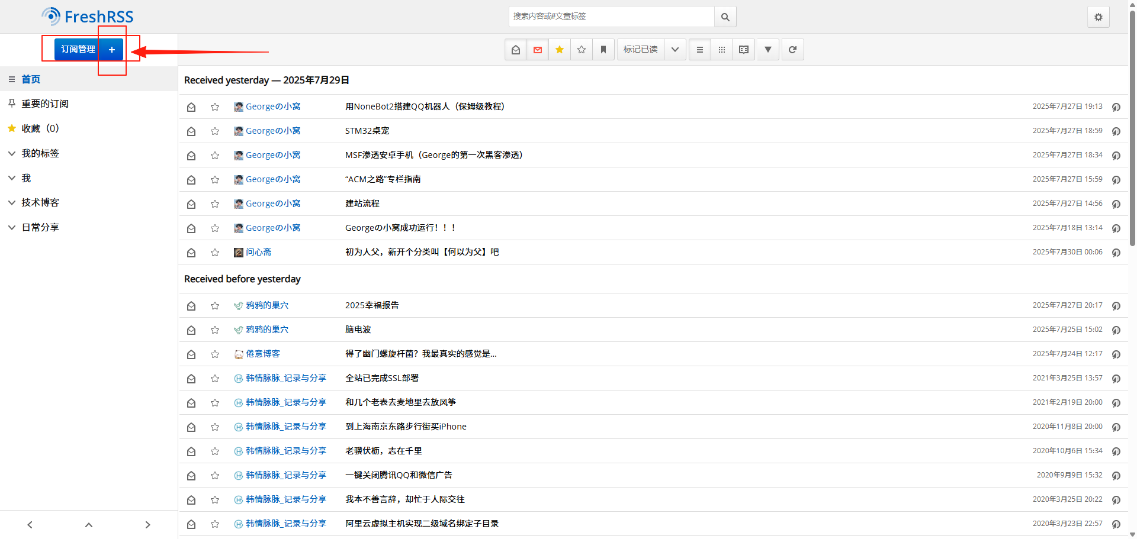Toggle show read articles filter
The width and height of the screenshot is (1137, 539).
516,50
